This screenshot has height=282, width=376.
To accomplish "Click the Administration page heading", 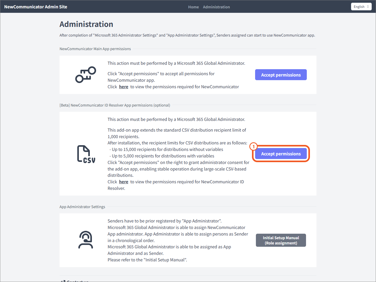I will tap(86, 24).
